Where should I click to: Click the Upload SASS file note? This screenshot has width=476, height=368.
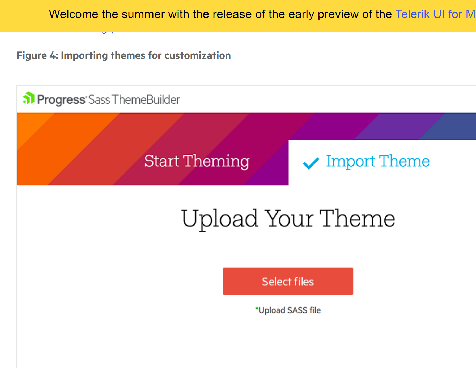point(290,310)
